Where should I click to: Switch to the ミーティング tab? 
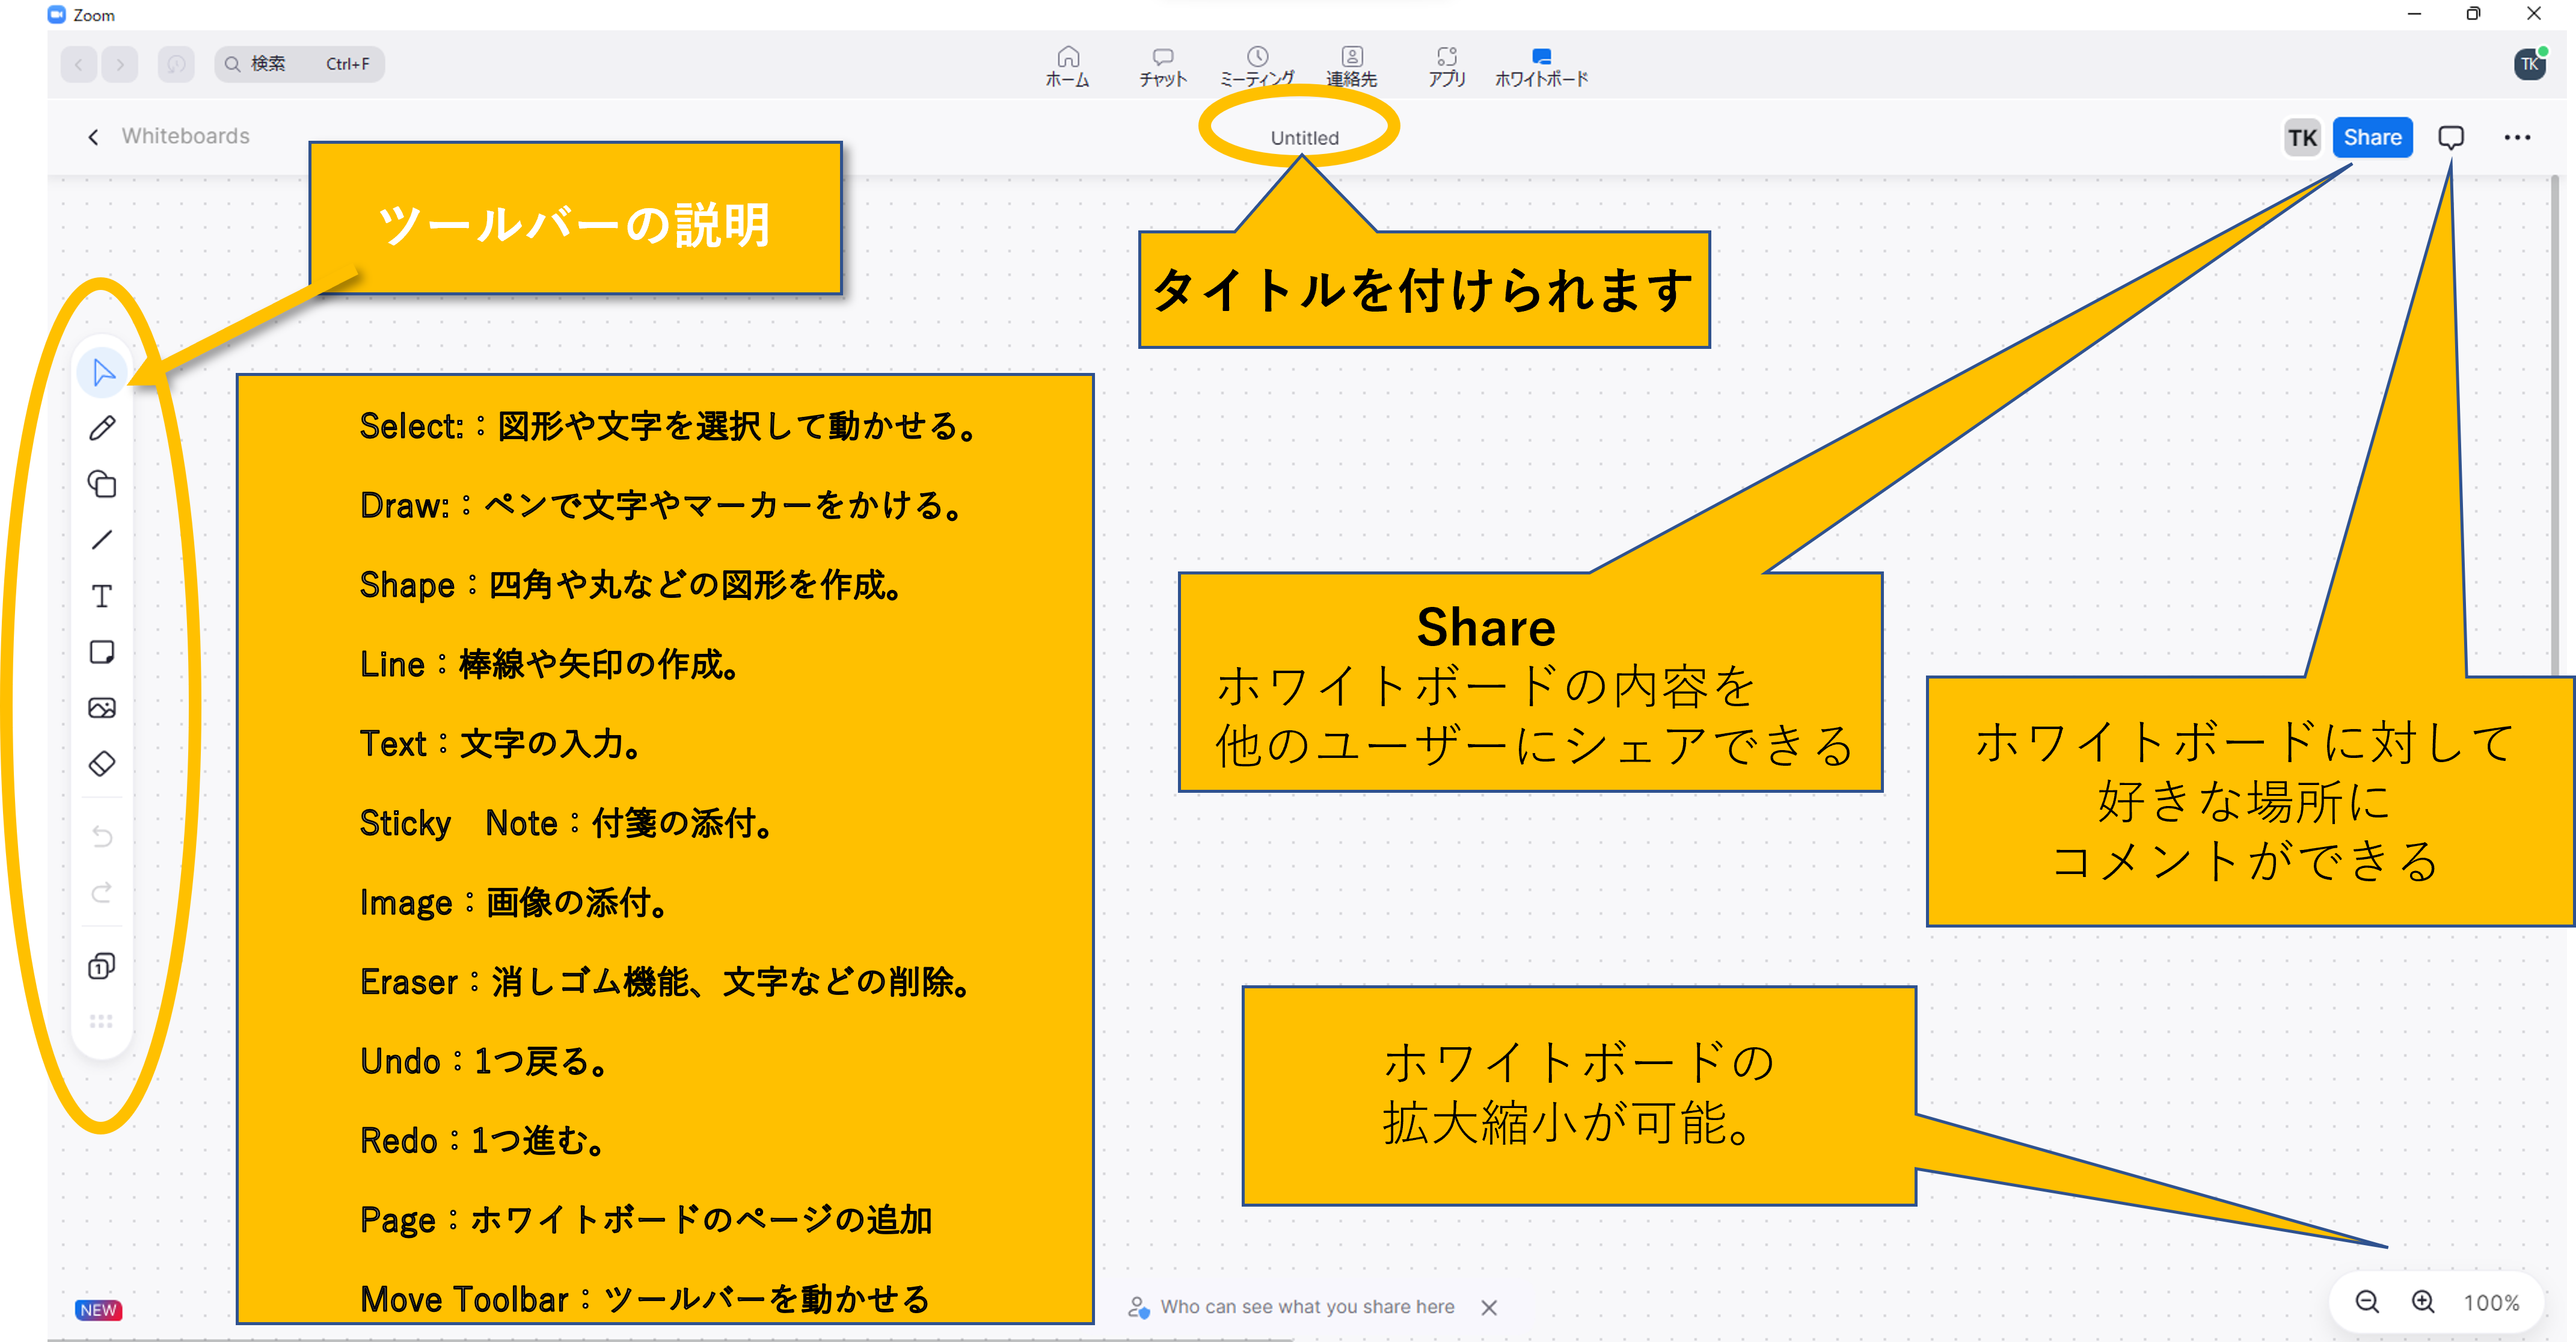(1257, 66)
